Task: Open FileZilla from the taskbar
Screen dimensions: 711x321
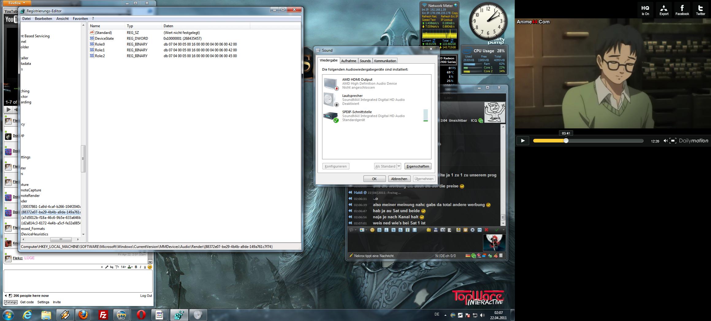Action: (103, 315)
